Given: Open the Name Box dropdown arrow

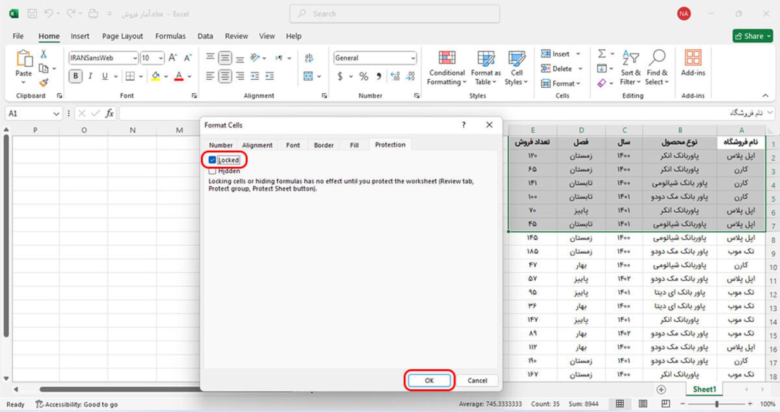Looking at the screenshot, I should [x=56, y=114].
